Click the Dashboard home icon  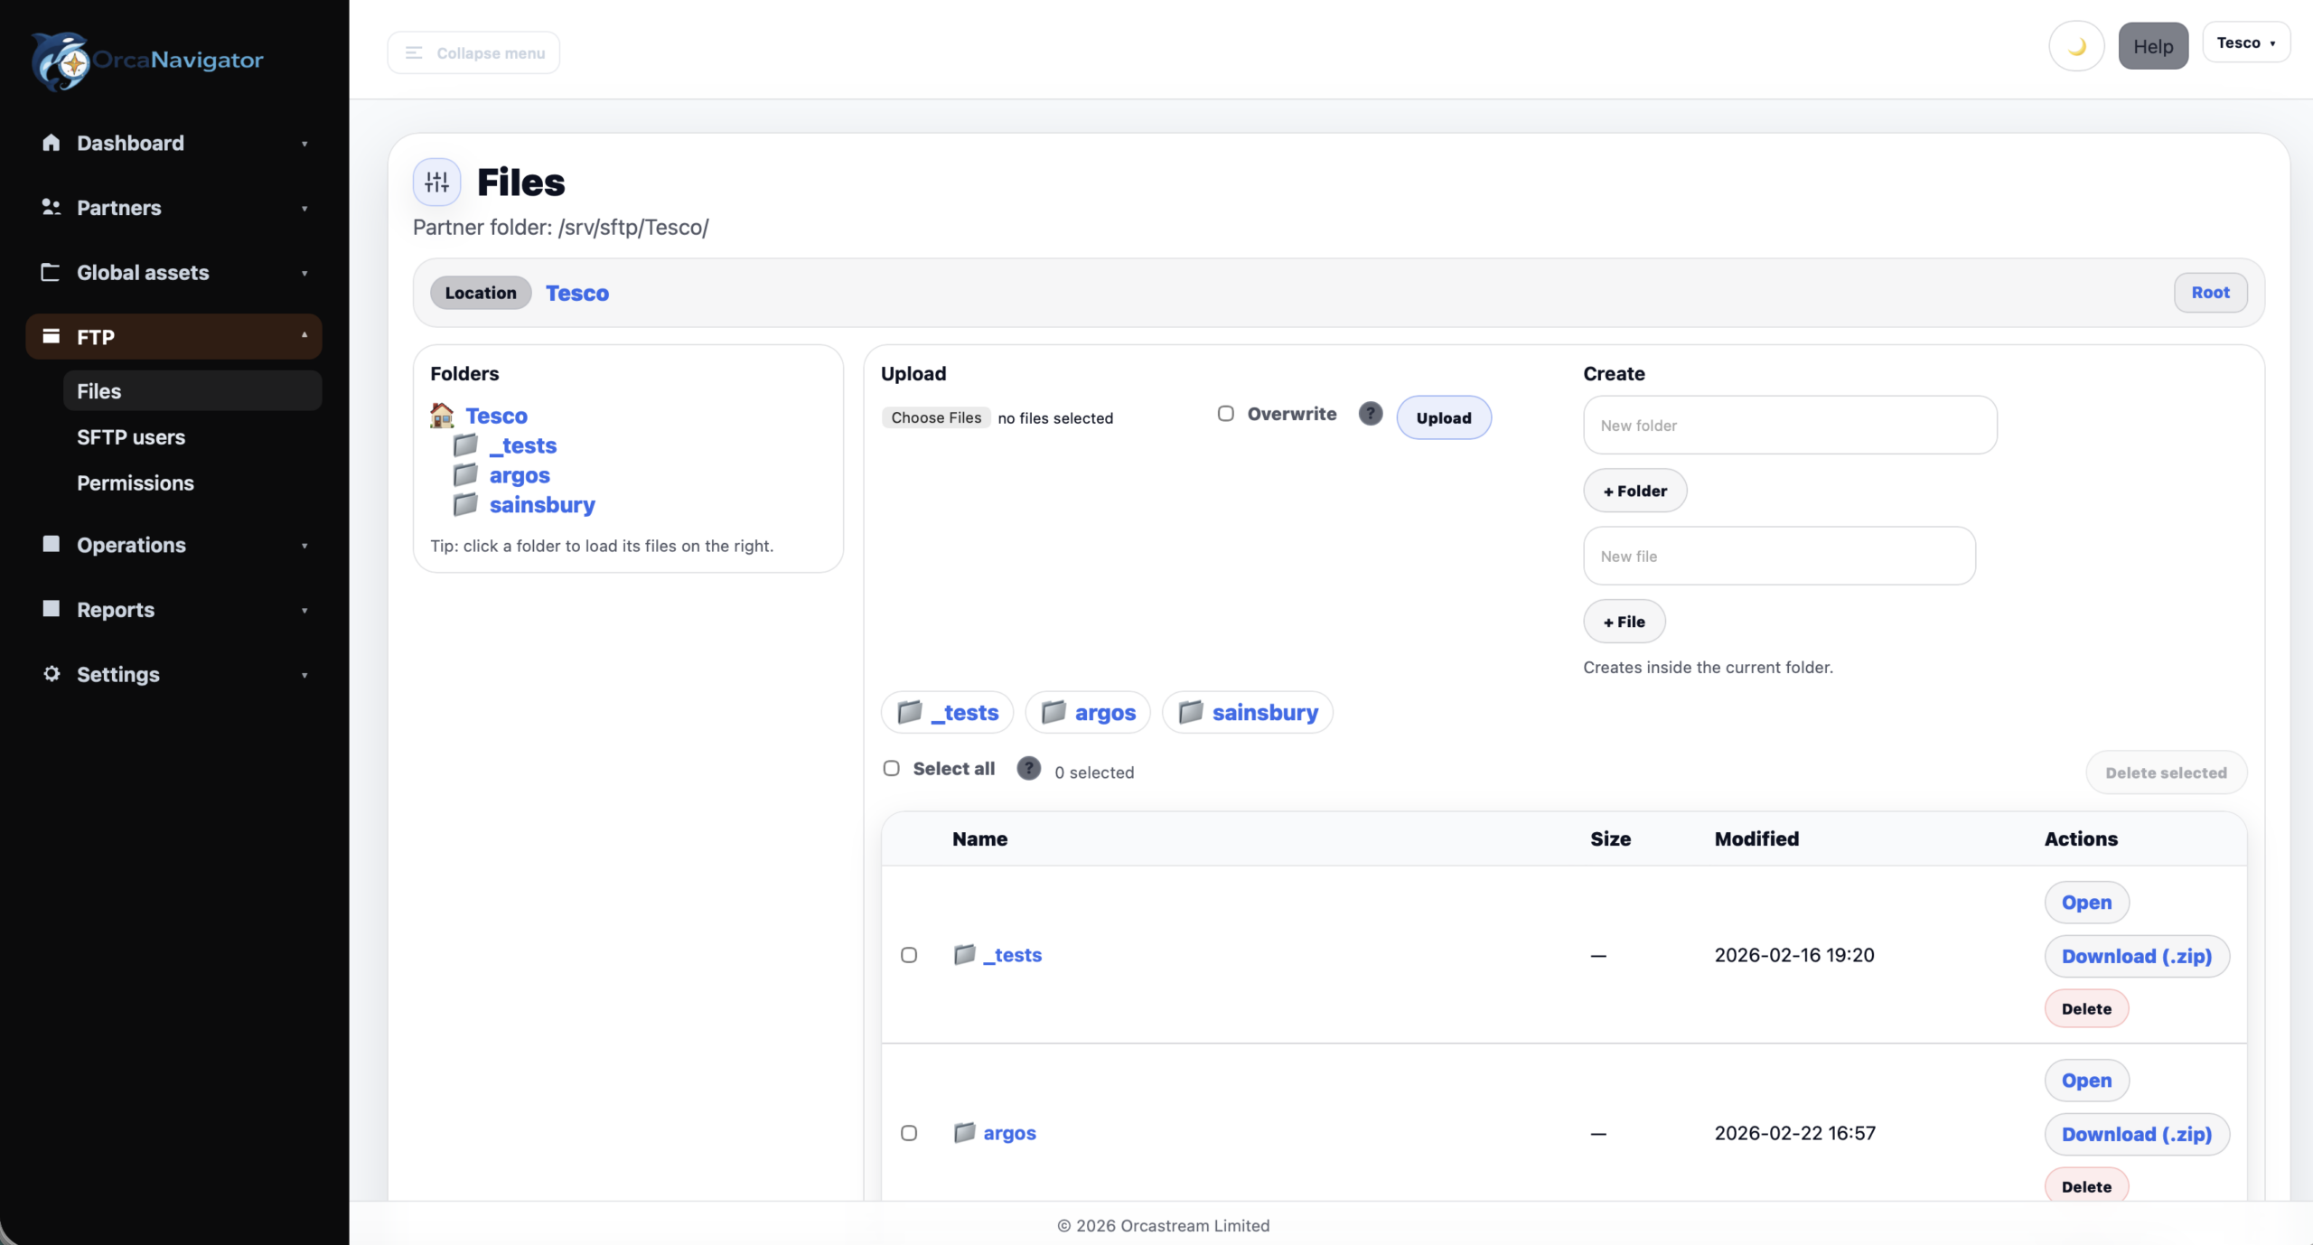51,142
